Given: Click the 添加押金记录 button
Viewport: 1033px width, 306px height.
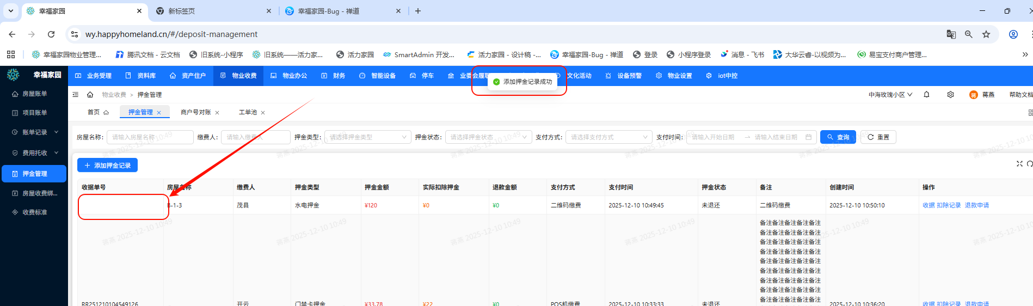Looking at the screenshot, I should tap(107, 166).
